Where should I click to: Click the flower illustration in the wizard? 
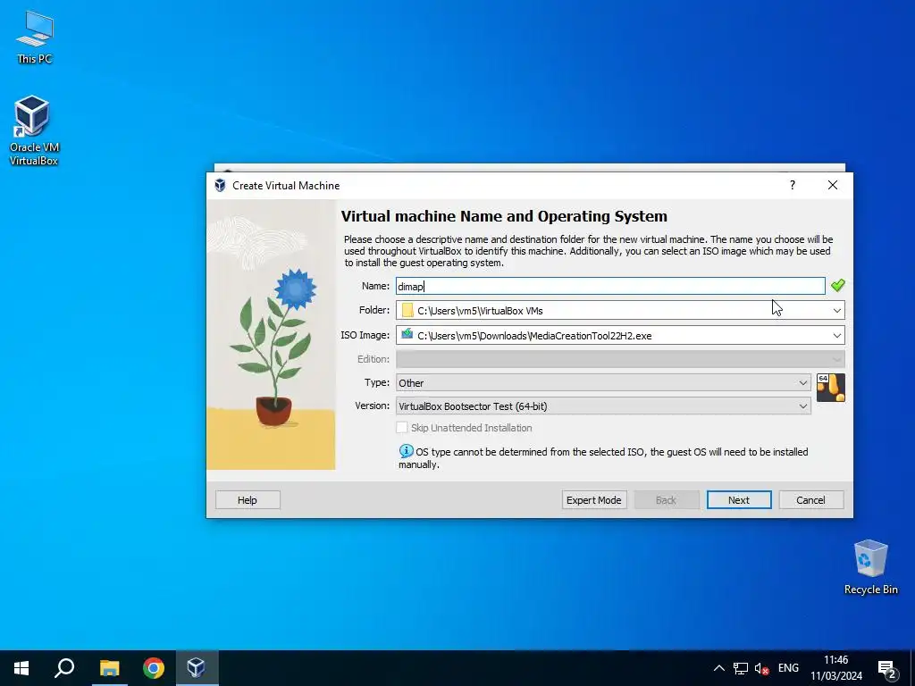coord(271,335)
